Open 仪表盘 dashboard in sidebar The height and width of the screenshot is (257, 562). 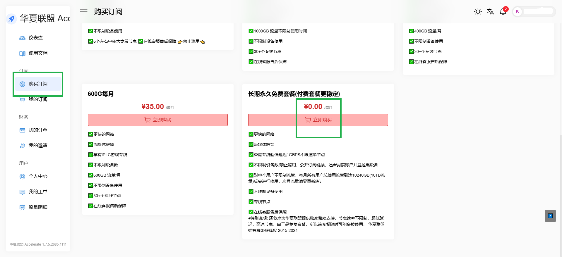35,38
